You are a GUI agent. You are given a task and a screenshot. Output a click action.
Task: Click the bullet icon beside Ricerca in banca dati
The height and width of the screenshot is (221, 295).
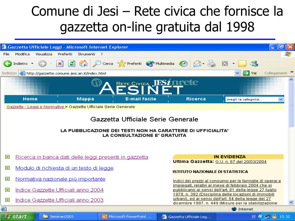coord(7,157)
